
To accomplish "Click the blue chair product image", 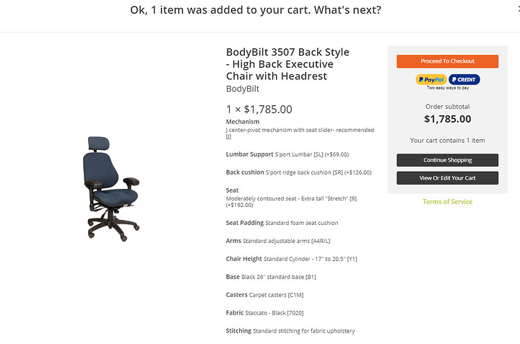I will click(110, 189).
